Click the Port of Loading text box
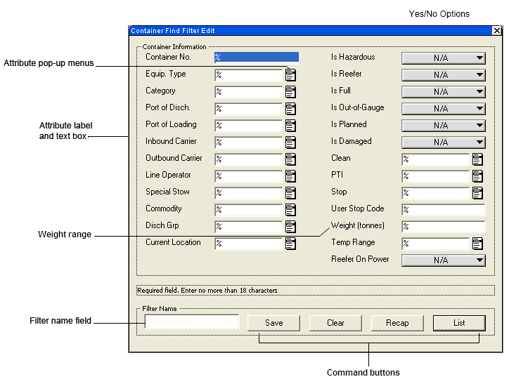 click(249, 126)
